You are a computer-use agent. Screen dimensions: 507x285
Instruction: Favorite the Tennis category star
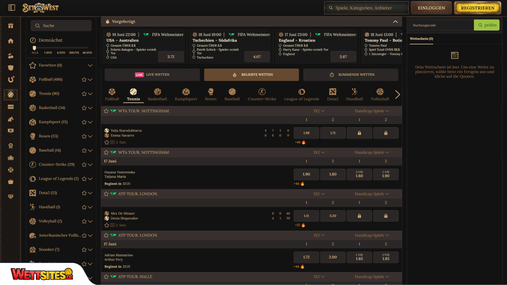tap(84, 94)
